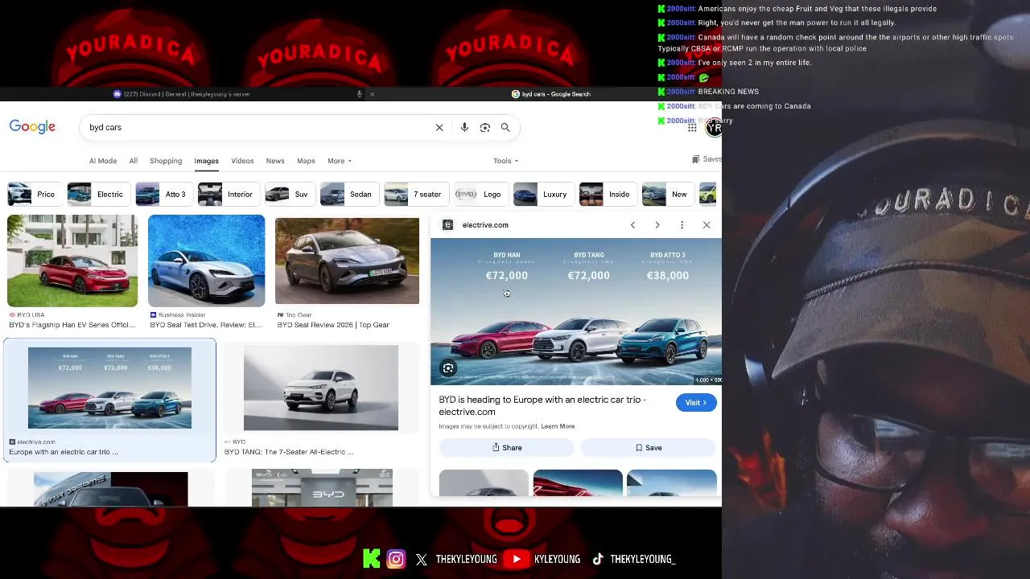Screen dimensions: 1030x579
Task: Filter images by Logo chip
Action: tap(480, 195)
